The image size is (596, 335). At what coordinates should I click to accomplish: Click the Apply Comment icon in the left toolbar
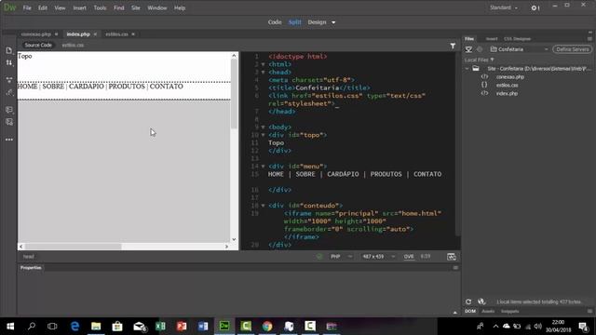point(9,110)
